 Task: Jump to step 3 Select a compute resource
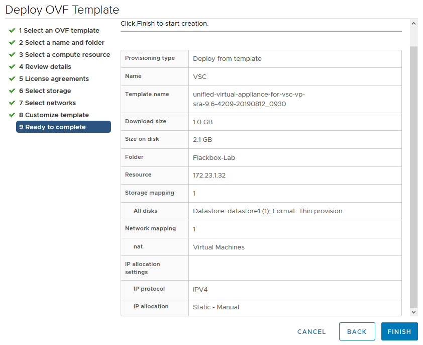(x=64, y=55)
